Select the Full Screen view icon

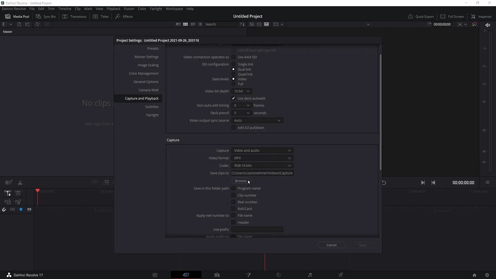tap(441, 16)
